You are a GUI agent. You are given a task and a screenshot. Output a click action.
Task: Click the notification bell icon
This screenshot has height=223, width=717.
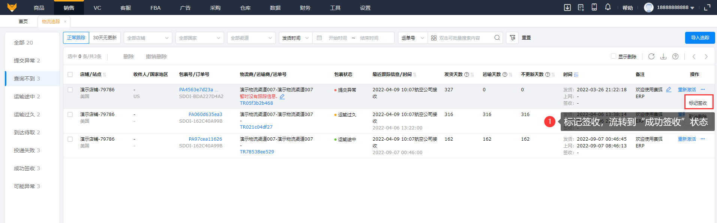click(608, 7)
